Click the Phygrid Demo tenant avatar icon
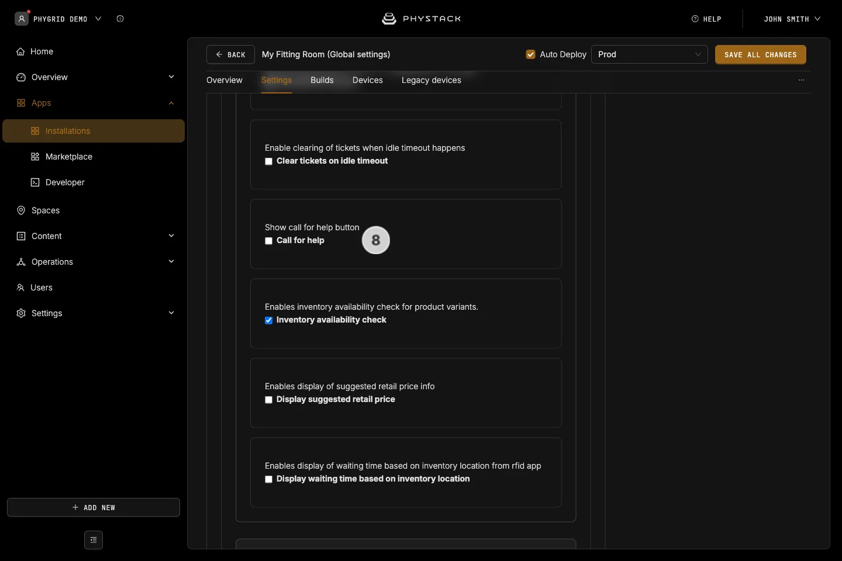 (22, 19)
